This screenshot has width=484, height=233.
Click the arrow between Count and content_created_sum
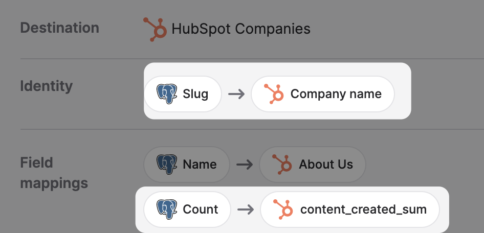coord(246,209)
